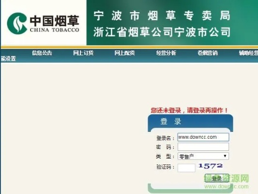Open the 辅助经营 menu item
This screenshot has height=194, width=258.
pos(248,53)
